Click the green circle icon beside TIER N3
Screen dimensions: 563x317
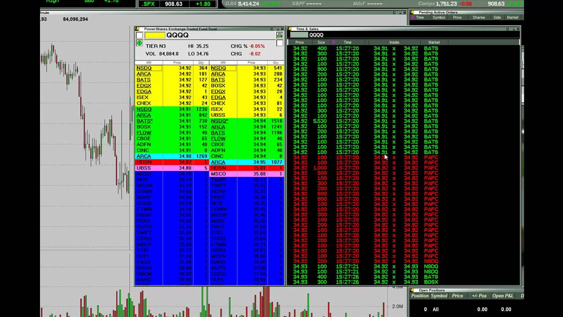(139, 43)
